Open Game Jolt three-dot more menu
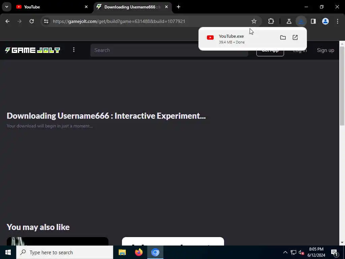Viewport: 345px width, 259px height. pos(74,50)
